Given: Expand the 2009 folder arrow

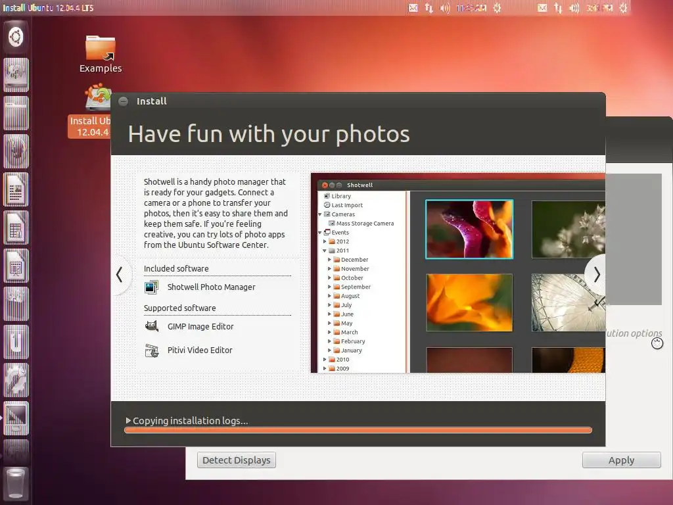Looking at the screenshot, I should pos(325,368).
